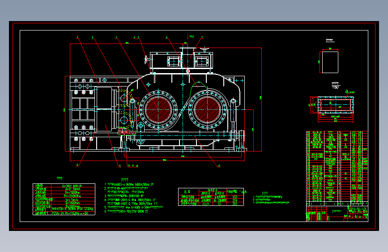Click part balloon number 3 at top

tap(116, 38)
